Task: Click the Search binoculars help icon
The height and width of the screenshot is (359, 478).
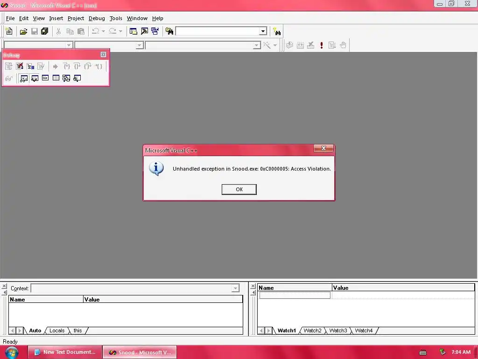Action: click(x=277, y=31)
